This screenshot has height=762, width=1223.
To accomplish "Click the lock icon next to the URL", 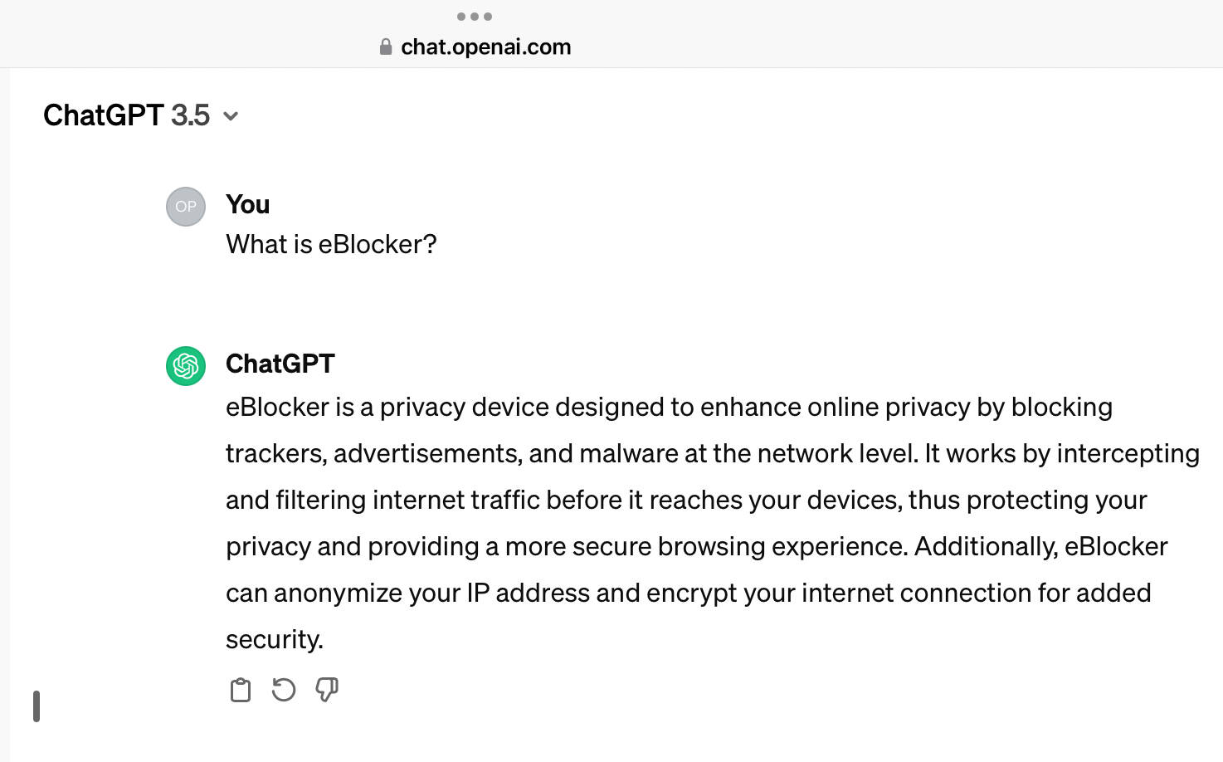I will 386,46.
